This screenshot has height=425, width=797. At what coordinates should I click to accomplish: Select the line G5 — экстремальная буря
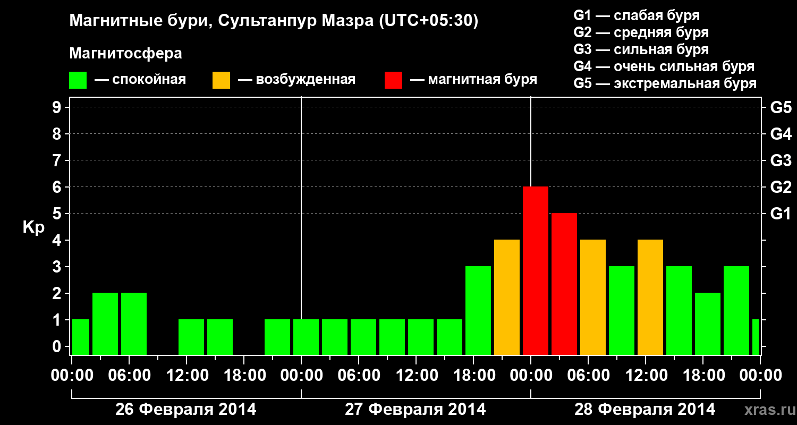pos(665,83)
